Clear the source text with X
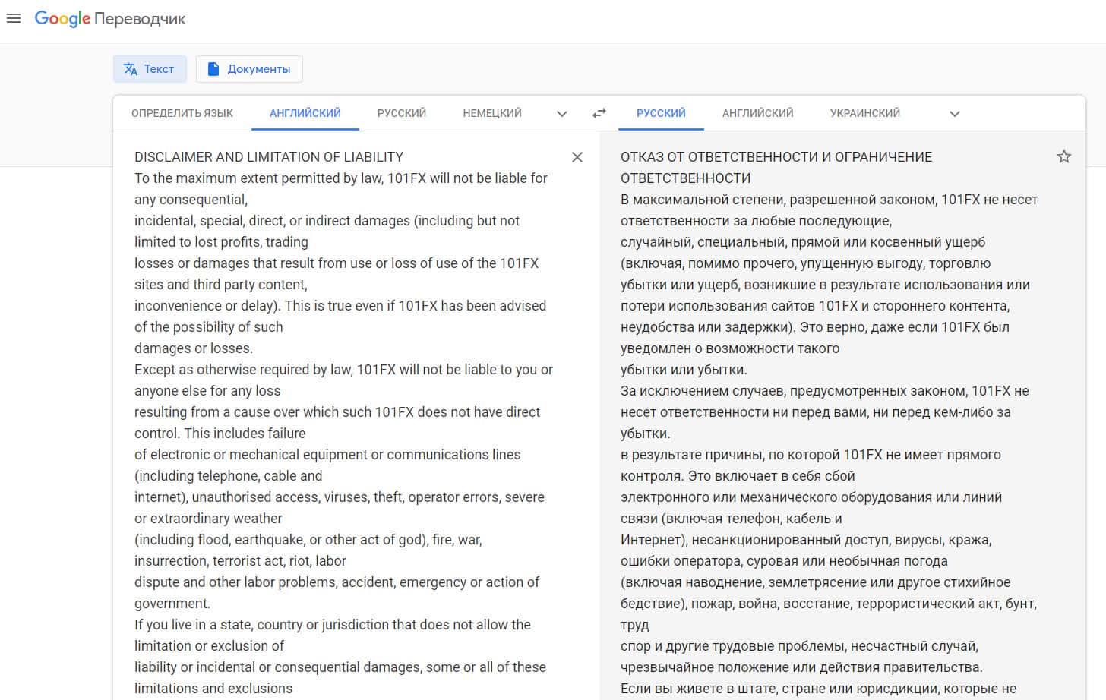Viewport: 1106px width, 700px height. coord(577,157)
